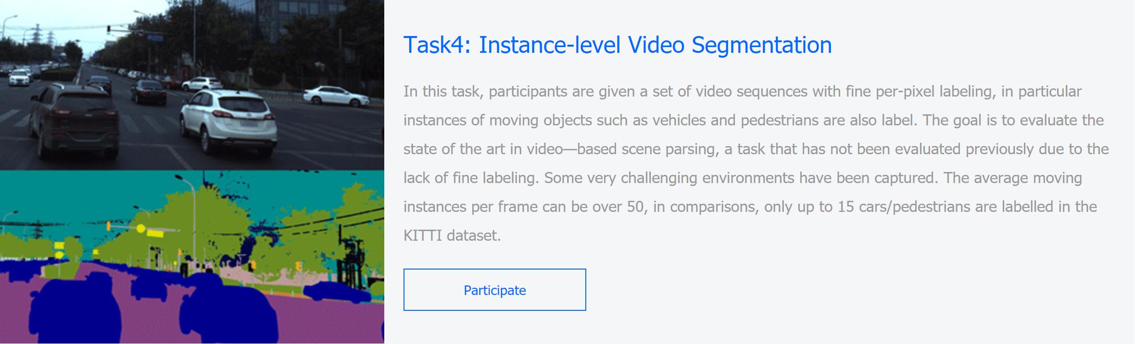Click the "KITTI dataset." text line
The image size is (1135, 344).
[452, 235]
